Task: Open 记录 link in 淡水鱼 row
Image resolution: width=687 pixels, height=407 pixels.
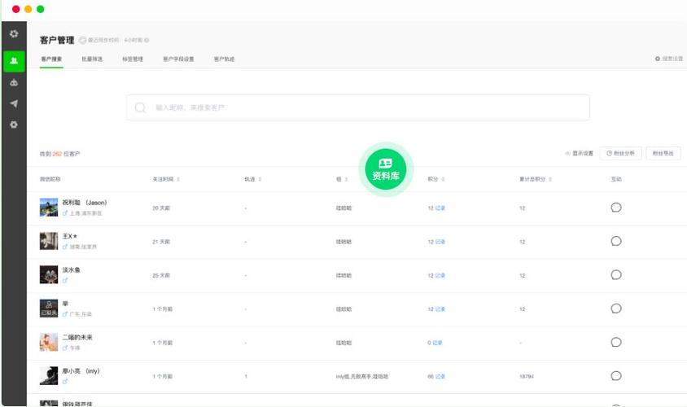Action: point(440,276)
